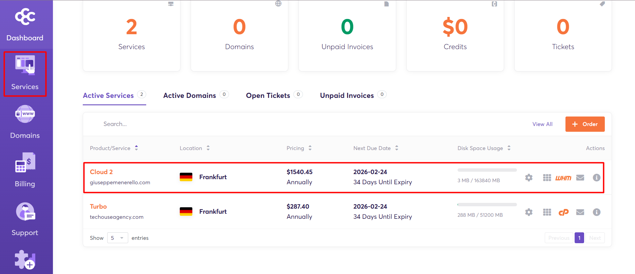Click Cloud 2 disk usage bar
Viewport: 635px width, 274px height.
click(487, 170)
